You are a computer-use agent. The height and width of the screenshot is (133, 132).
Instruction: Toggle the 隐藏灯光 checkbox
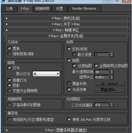pyautogui.click(x=9, y=80)
